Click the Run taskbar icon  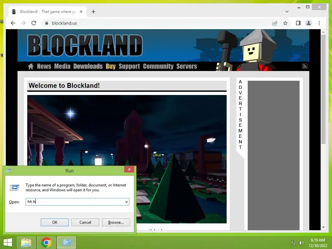(x=66, y=243)
